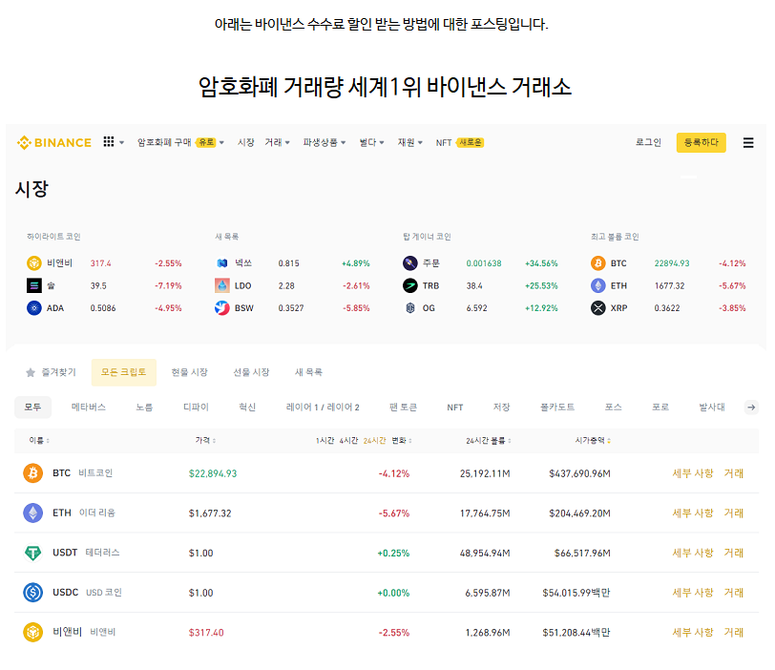Click the favorites star icon

click(x=31, y=372)
